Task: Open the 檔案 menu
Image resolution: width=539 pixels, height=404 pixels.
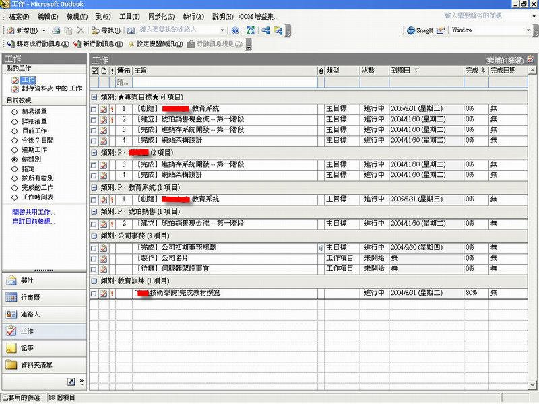Action: [x=19, y=16]
